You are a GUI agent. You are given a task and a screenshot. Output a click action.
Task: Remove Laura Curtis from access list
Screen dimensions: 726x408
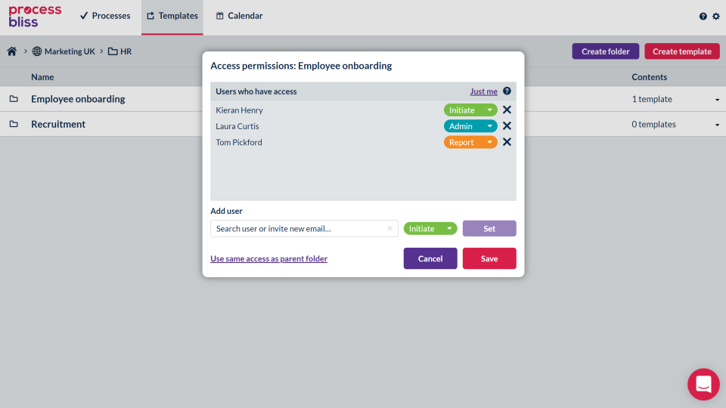click(507, 126)
